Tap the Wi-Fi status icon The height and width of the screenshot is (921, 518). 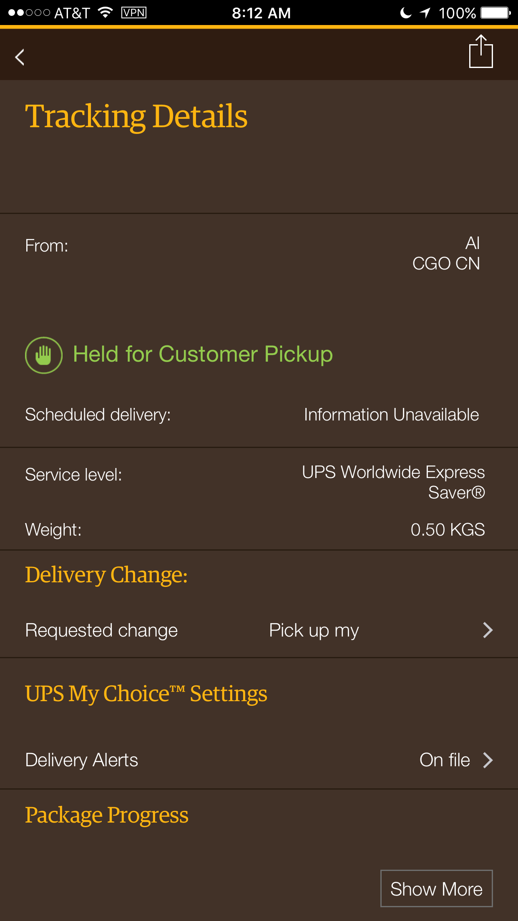click(x=106, y=13)
